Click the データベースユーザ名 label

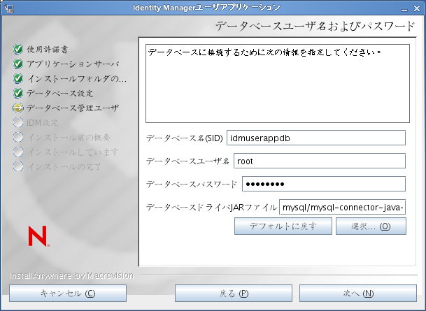[187, 161]
